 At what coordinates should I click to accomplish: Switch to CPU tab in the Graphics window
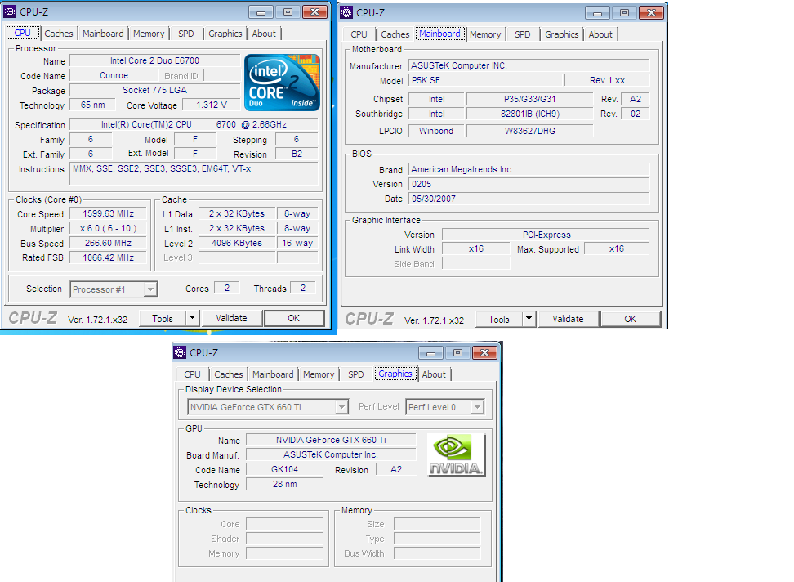point(193,374)
